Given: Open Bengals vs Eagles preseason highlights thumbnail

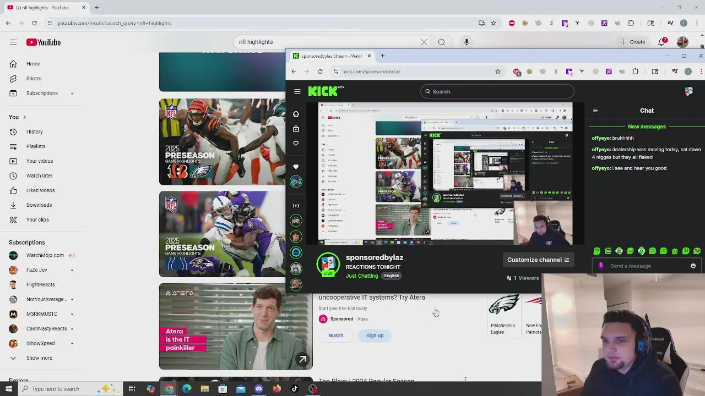Looking at the screenshot, I should (222, 142).
